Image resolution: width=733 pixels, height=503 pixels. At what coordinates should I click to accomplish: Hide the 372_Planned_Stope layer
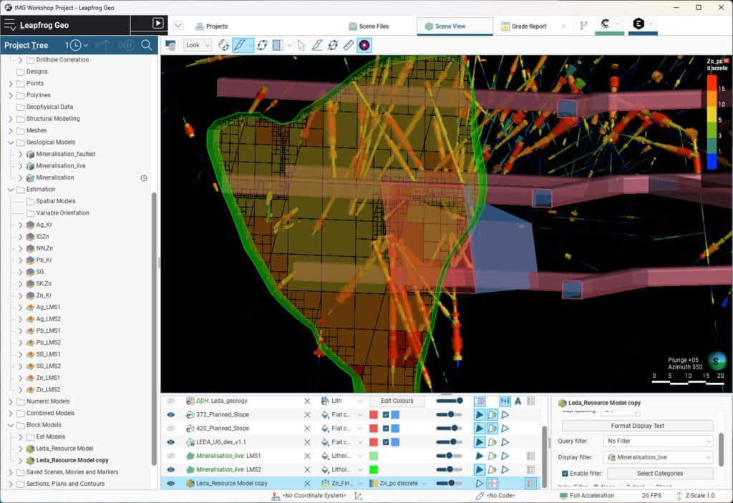tap(171, 414)
